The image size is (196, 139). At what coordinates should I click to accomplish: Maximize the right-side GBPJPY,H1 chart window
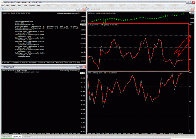pos(190,9)
